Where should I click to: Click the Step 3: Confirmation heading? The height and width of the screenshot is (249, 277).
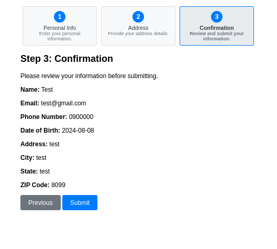67,59
